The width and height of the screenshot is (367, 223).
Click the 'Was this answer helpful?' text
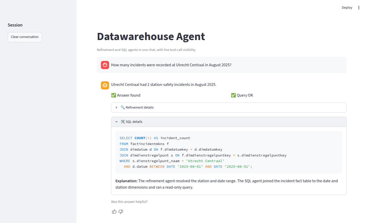tap(129, 202)
